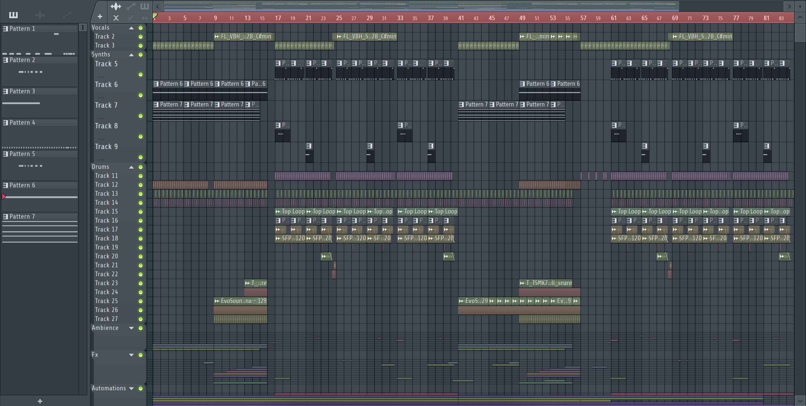
Task: Expand the Fx track group
Action: pos(132,355)
